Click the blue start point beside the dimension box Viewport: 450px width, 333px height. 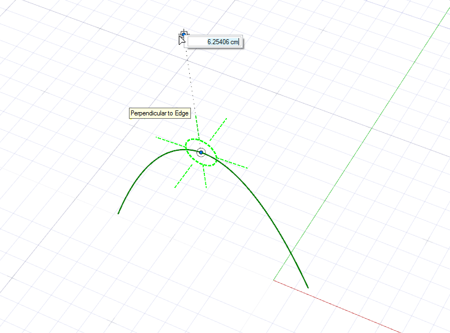click(x=184, y=35)
